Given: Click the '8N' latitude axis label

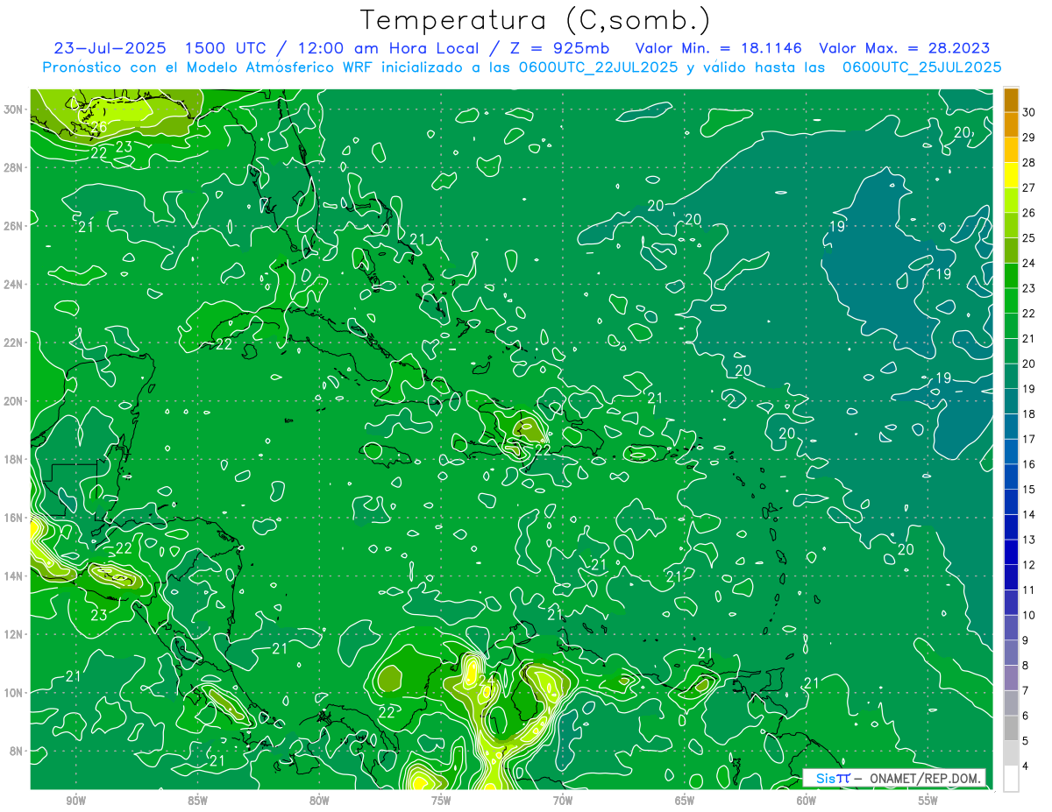Looking at the screenshot, I should click(x=18, y=750).
